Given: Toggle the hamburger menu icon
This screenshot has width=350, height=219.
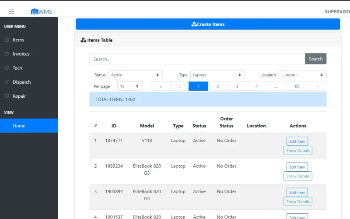Looking at the screenshot, I should [11, 12].
